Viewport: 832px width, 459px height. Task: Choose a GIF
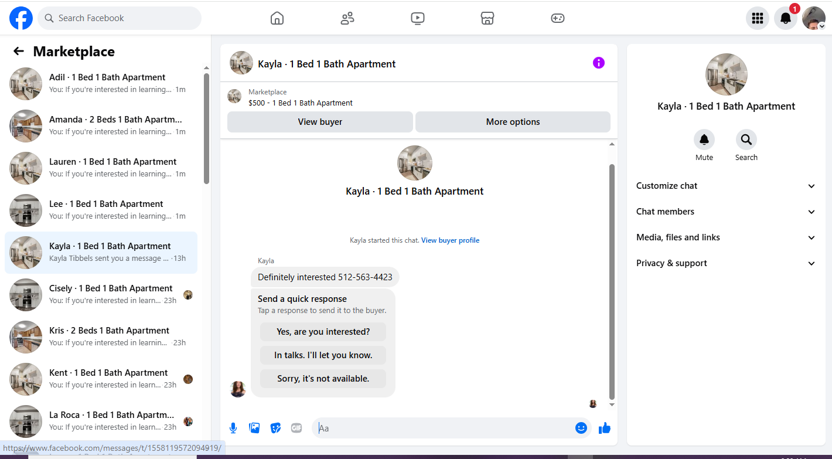pyautogui.click(x=296, y=428)
